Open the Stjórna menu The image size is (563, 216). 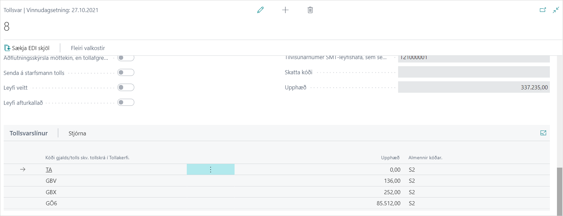[77, 133]
